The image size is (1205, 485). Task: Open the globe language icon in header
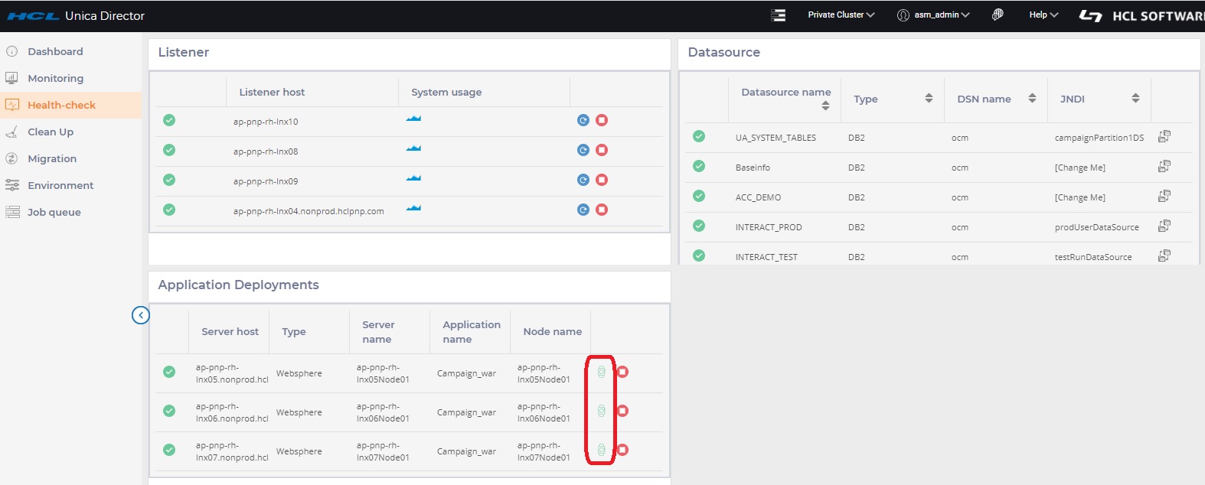[x=998, y=15]
